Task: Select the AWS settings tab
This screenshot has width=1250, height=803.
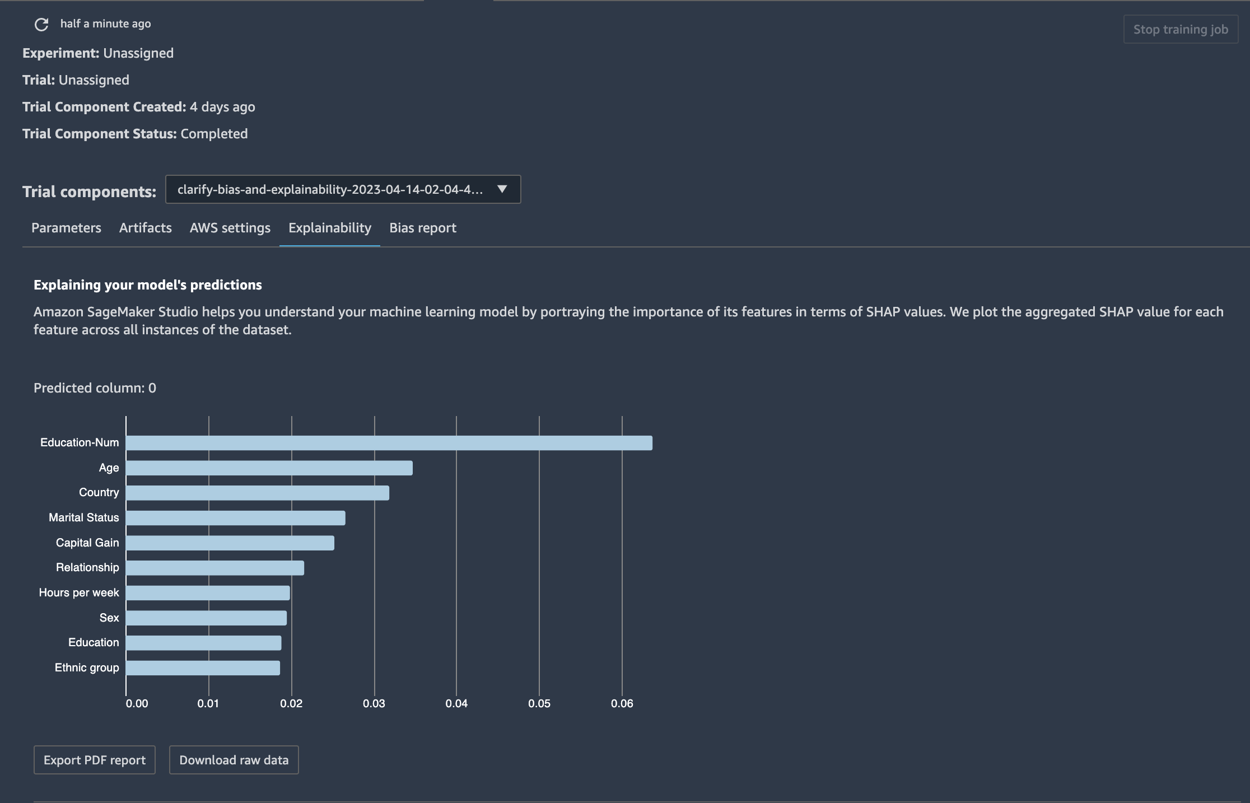Action: click(x=230, y=228)
